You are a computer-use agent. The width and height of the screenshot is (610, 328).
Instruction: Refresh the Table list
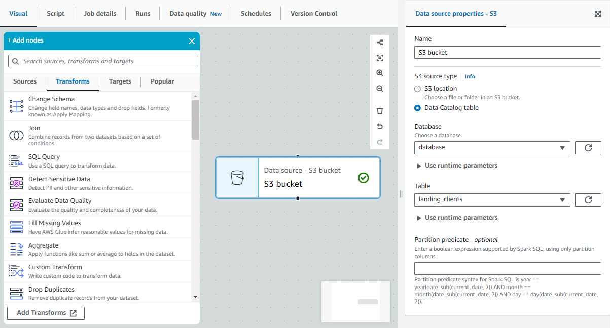[x=588, y=200]
